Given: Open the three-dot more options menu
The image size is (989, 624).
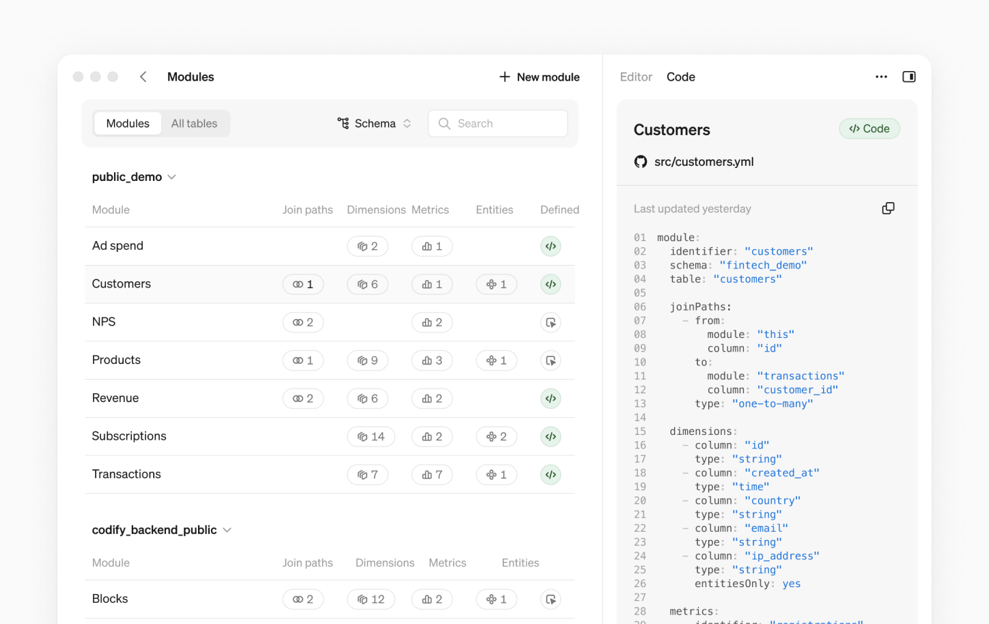Looking at the screenshot, I should tap(881, 77).
